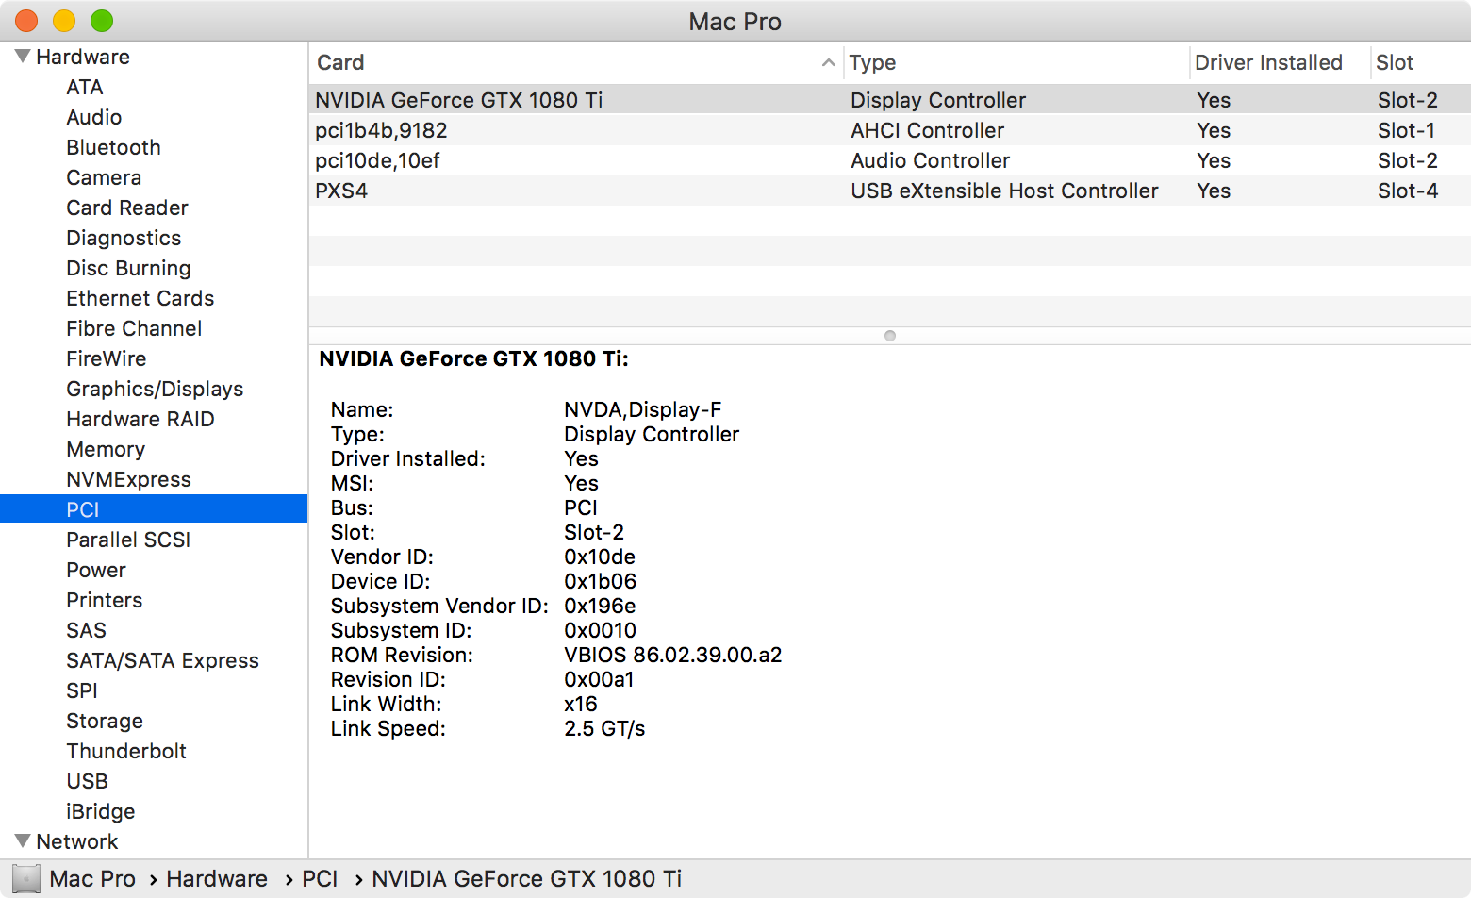Viewport: 1471px width, 898px height.
Task: Click the Device ID value 0x1b06
Action: [x=601, y=581]
